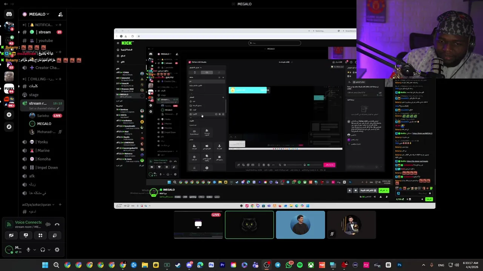483x271 pixels.
Task: Open Windows Start menu
Action: click(45, 265)
